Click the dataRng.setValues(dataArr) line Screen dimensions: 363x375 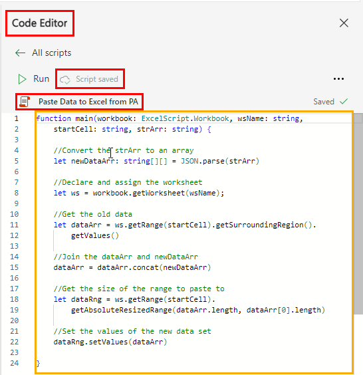click(x=110, y=342)
